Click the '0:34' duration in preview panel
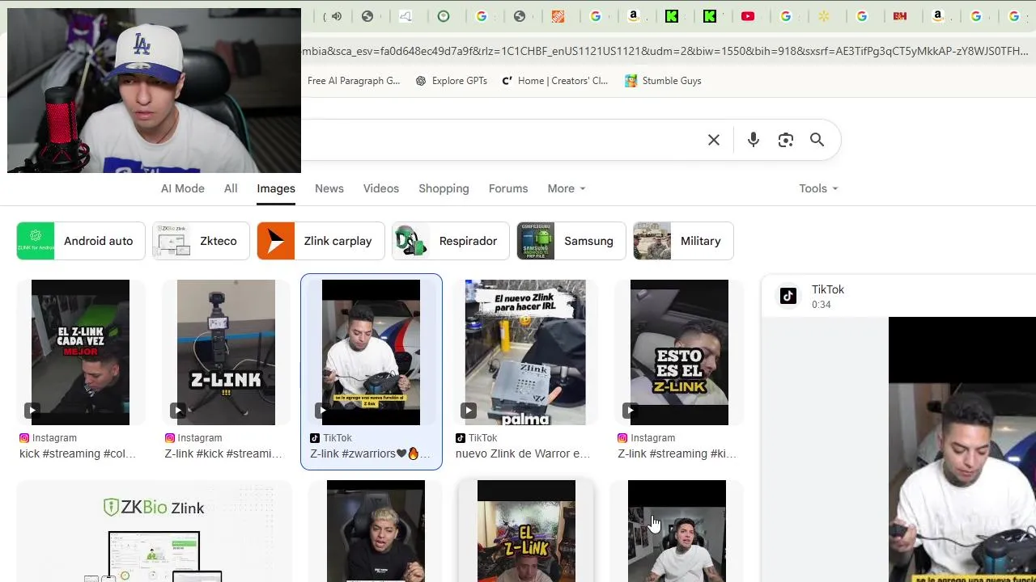Image resolution: width=1036 pixels, height=582 pixels. pos(822,305)
